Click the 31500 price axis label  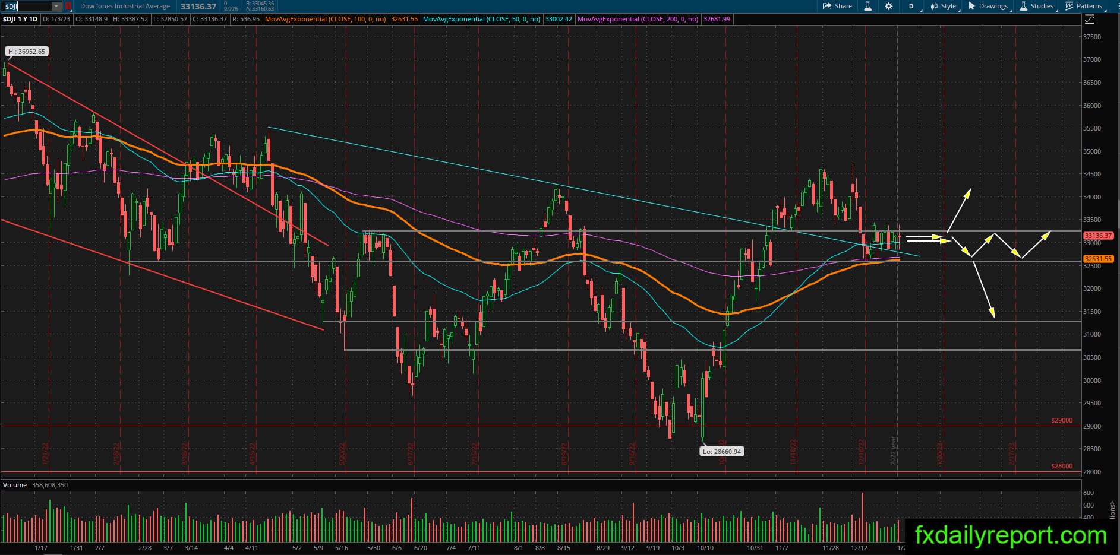pyautogui.click(x=1092, y=312)
